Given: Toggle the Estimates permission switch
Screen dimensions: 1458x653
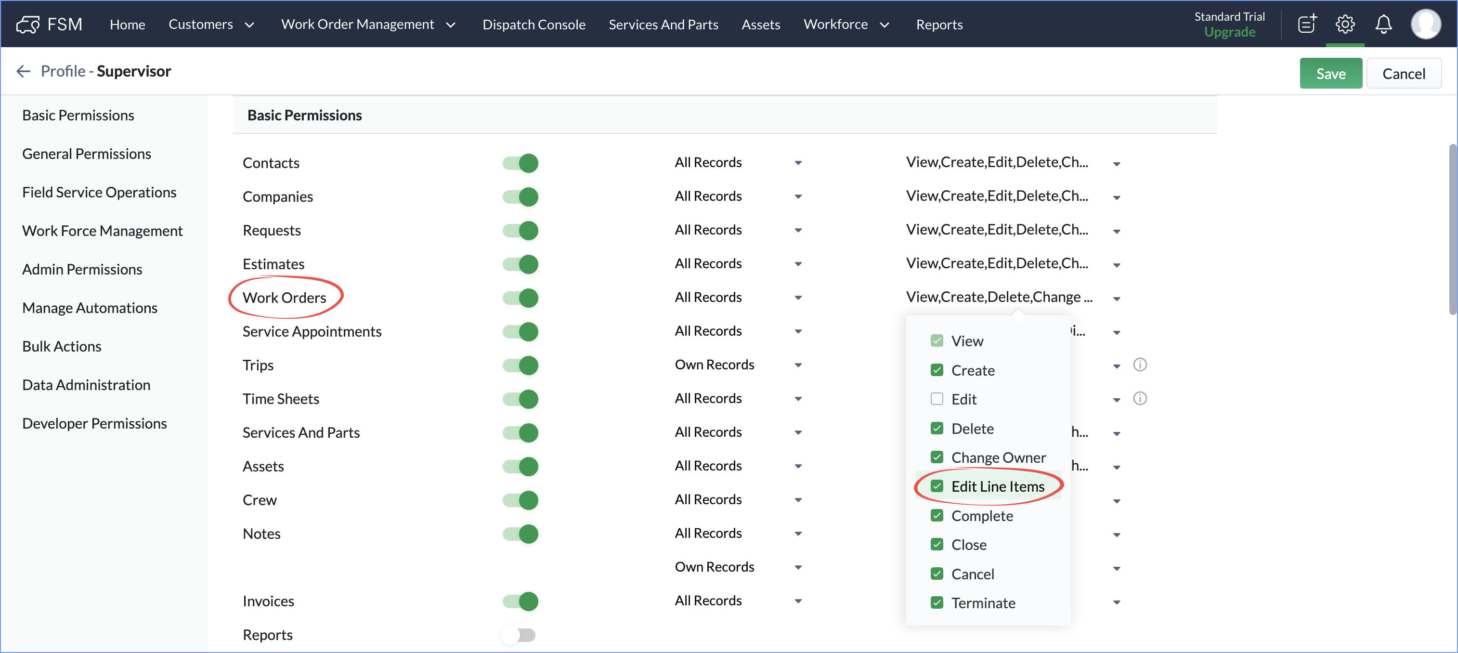Looking at the screenshot, I should 520,264.
